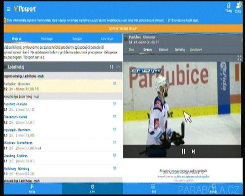Viewport: 245px width, 196px height.
Task: Open the Události tab
Action: [x=164, y=50]
